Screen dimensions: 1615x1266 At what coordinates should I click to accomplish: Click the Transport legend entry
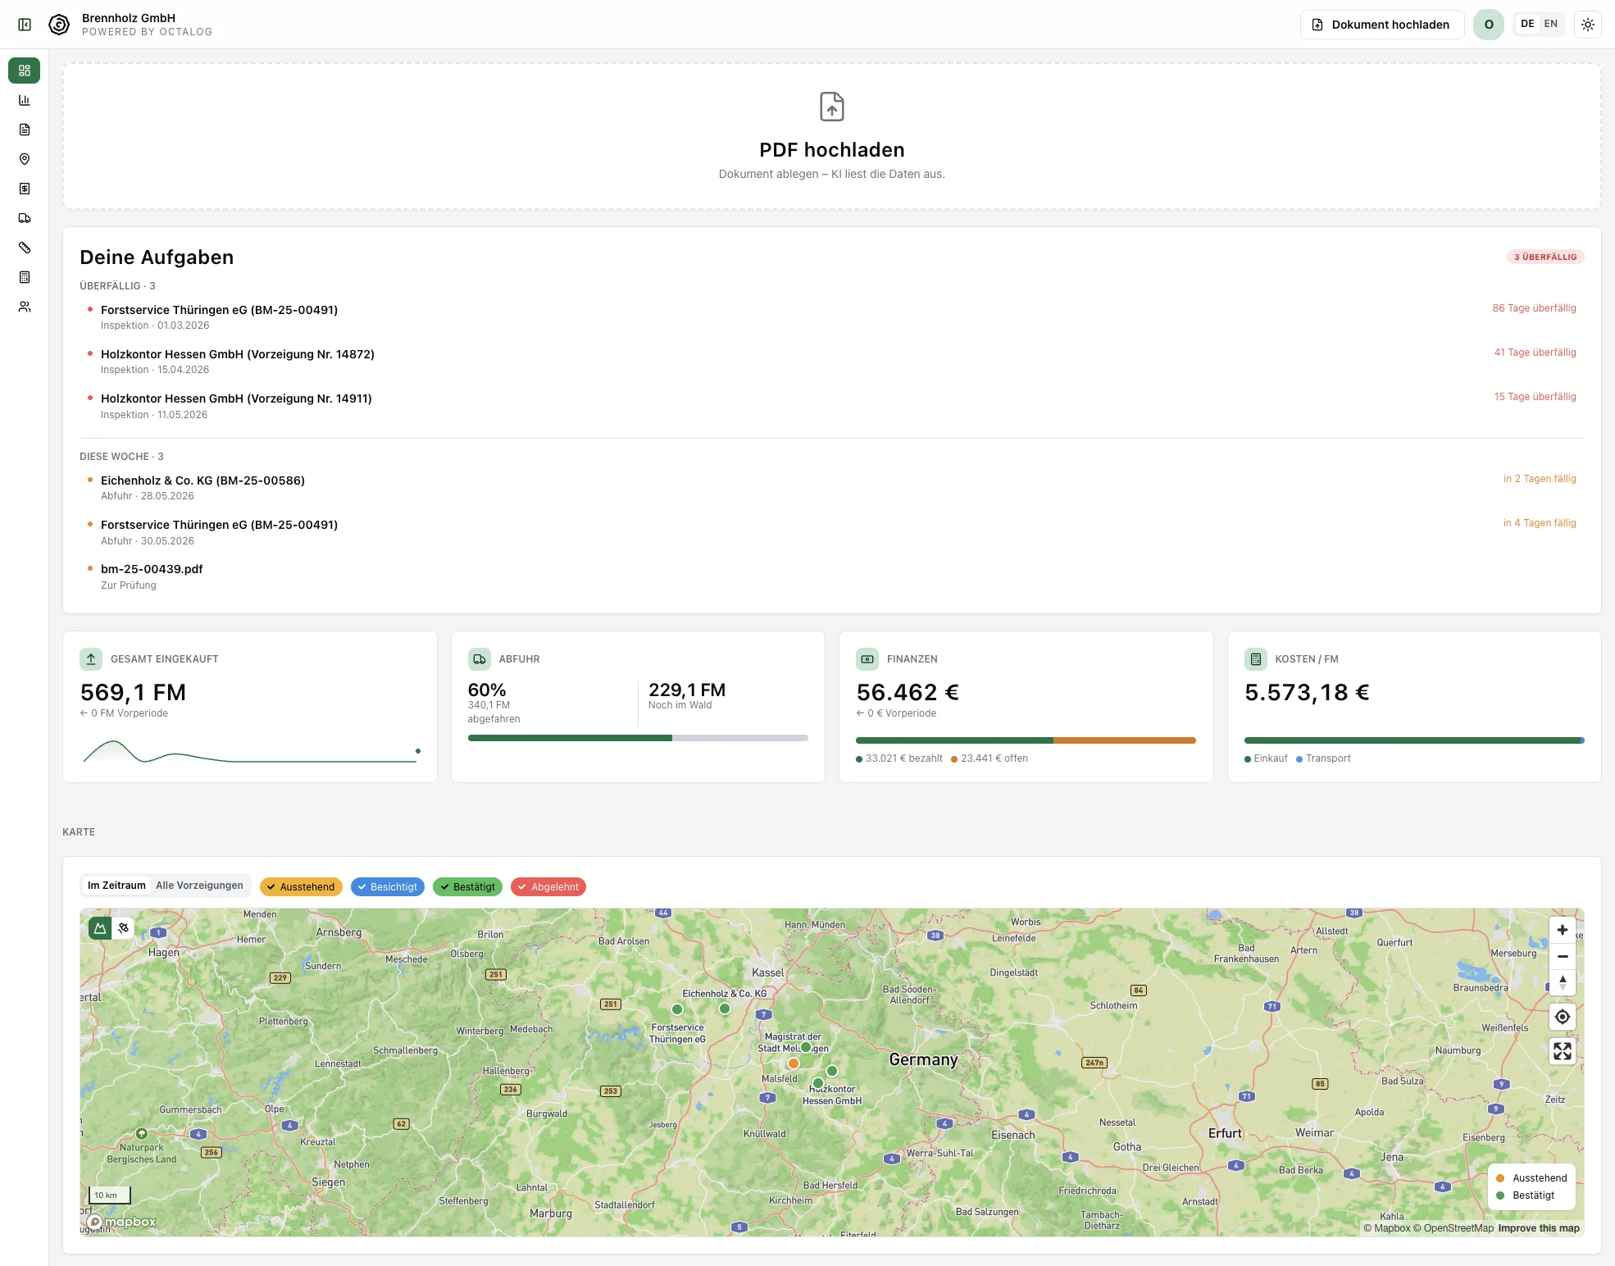point(1323,758)
